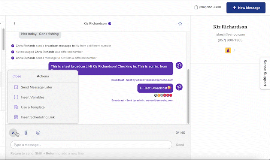Click the contact phone (857) 998-1365

pyautogui.click(x=230, y=40)
